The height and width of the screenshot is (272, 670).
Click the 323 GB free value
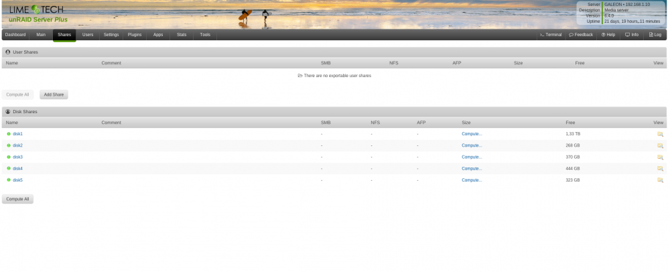[x=573, y=180]
